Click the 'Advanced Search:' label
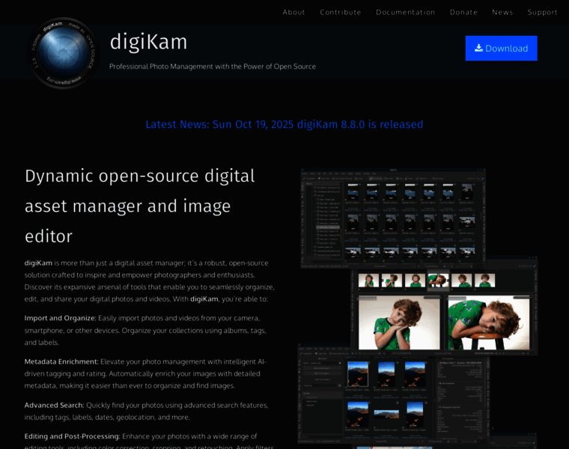The height and width of the screenshot is (449, 569). tap(54, 405)
